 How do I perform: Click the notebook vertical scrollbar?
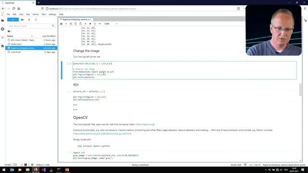300,89
